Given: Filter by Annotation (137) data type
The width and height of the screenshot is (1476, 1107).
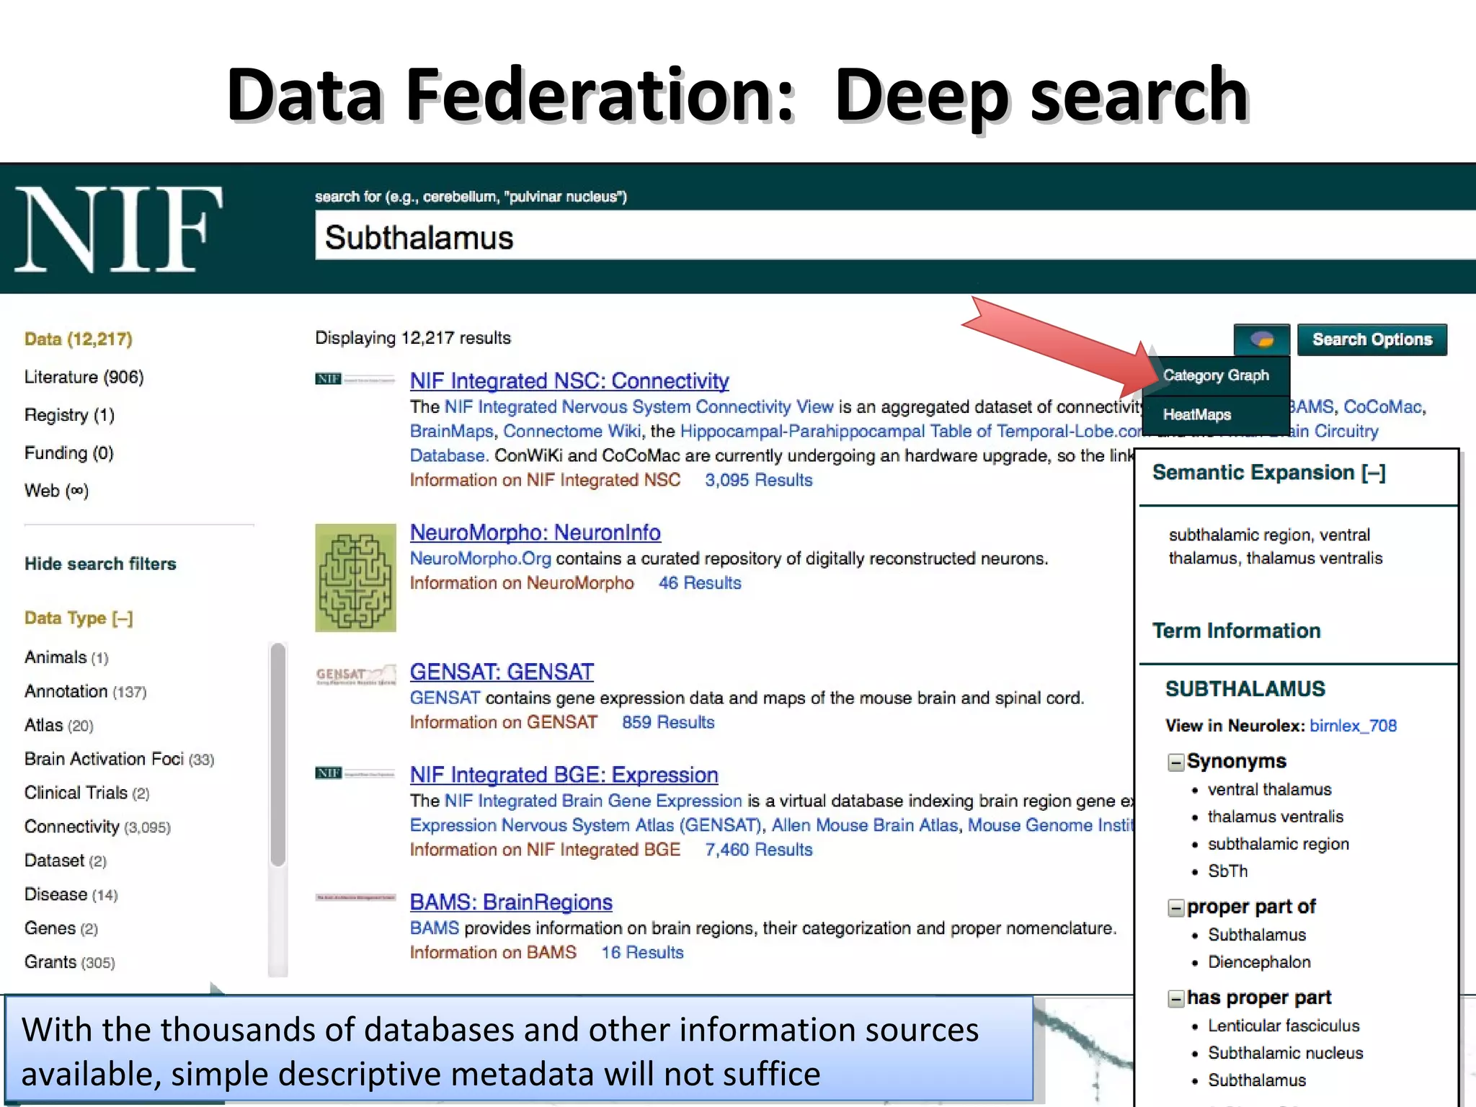Looking at the screenshot, I should (85, 691).
